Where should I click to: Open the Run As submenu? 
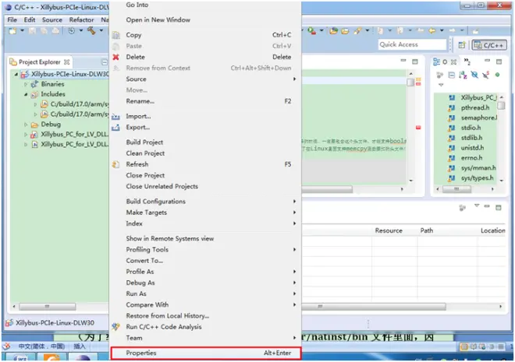[x=206, y=293]
